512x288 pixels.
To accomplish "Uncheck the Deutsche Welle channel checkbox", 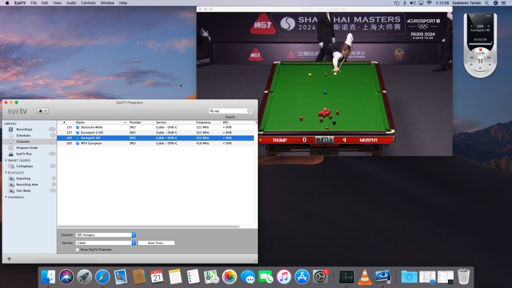I will 77,127.
